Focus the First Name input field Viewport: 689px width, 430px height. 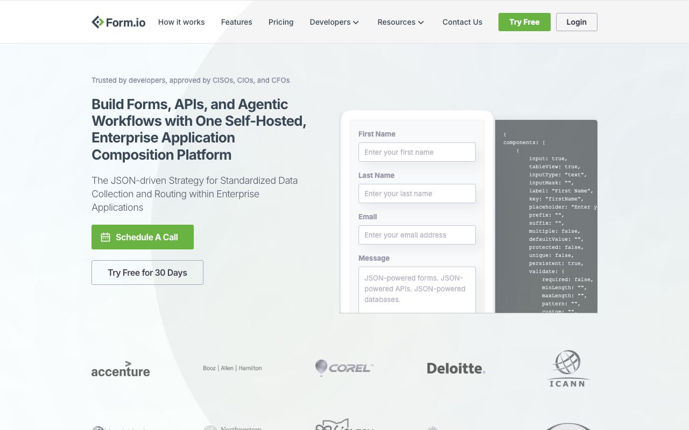point(417,152)
